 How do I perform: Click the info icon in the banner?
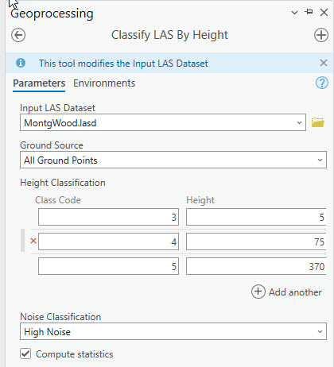click(x=21, y=63)
